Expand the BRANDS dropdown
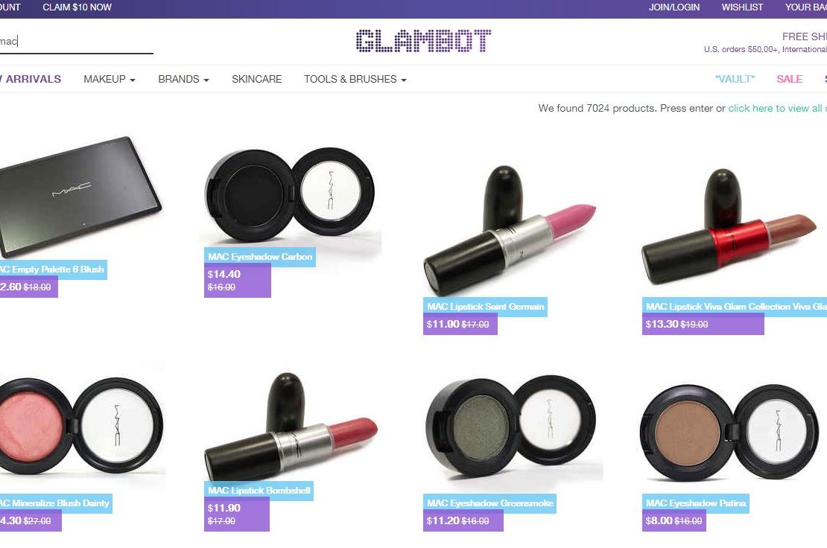This screenshot has width=827, height=548. 183,79
